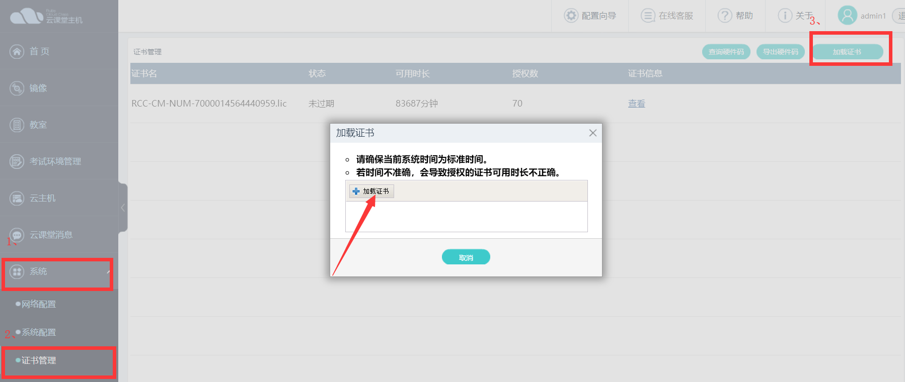905x382 pixels.
Task: Open the 镜像 image icon in sidebar
Action: pos(17,88)
